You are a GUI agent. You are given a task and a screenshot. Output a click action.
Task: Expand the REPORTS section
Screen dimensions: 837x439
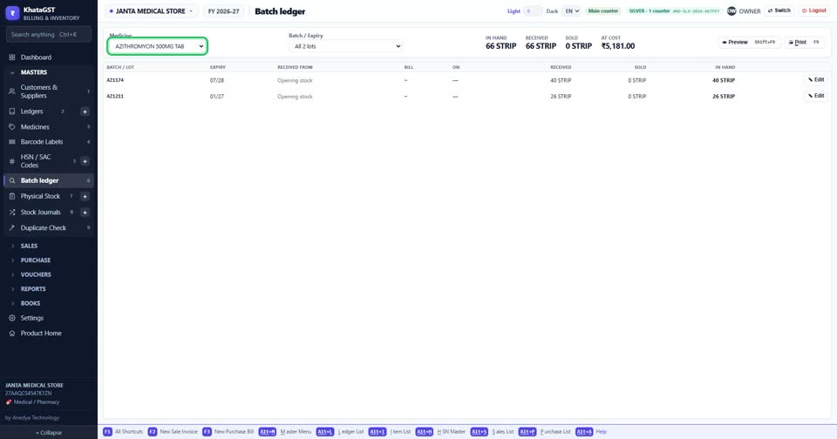click(49, 289)
